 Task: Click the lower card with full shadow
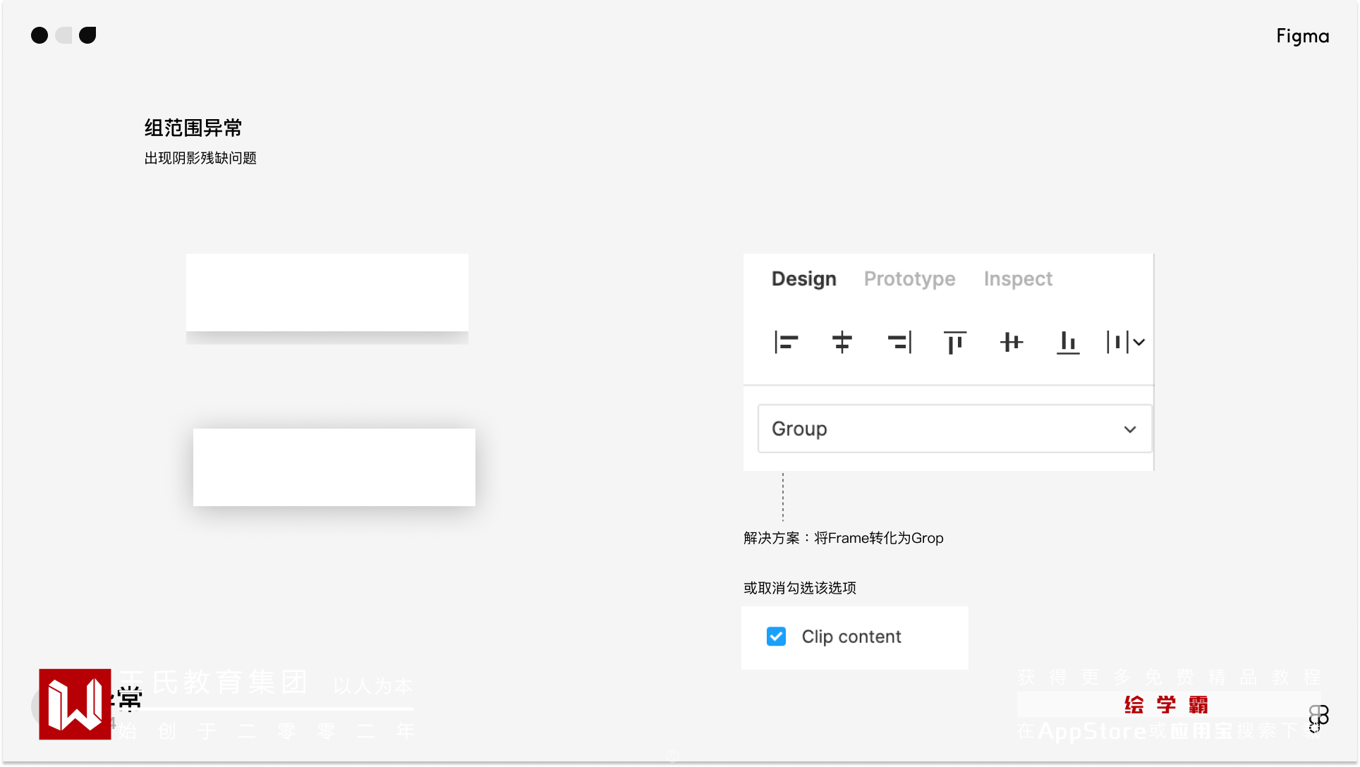(334, 467)
